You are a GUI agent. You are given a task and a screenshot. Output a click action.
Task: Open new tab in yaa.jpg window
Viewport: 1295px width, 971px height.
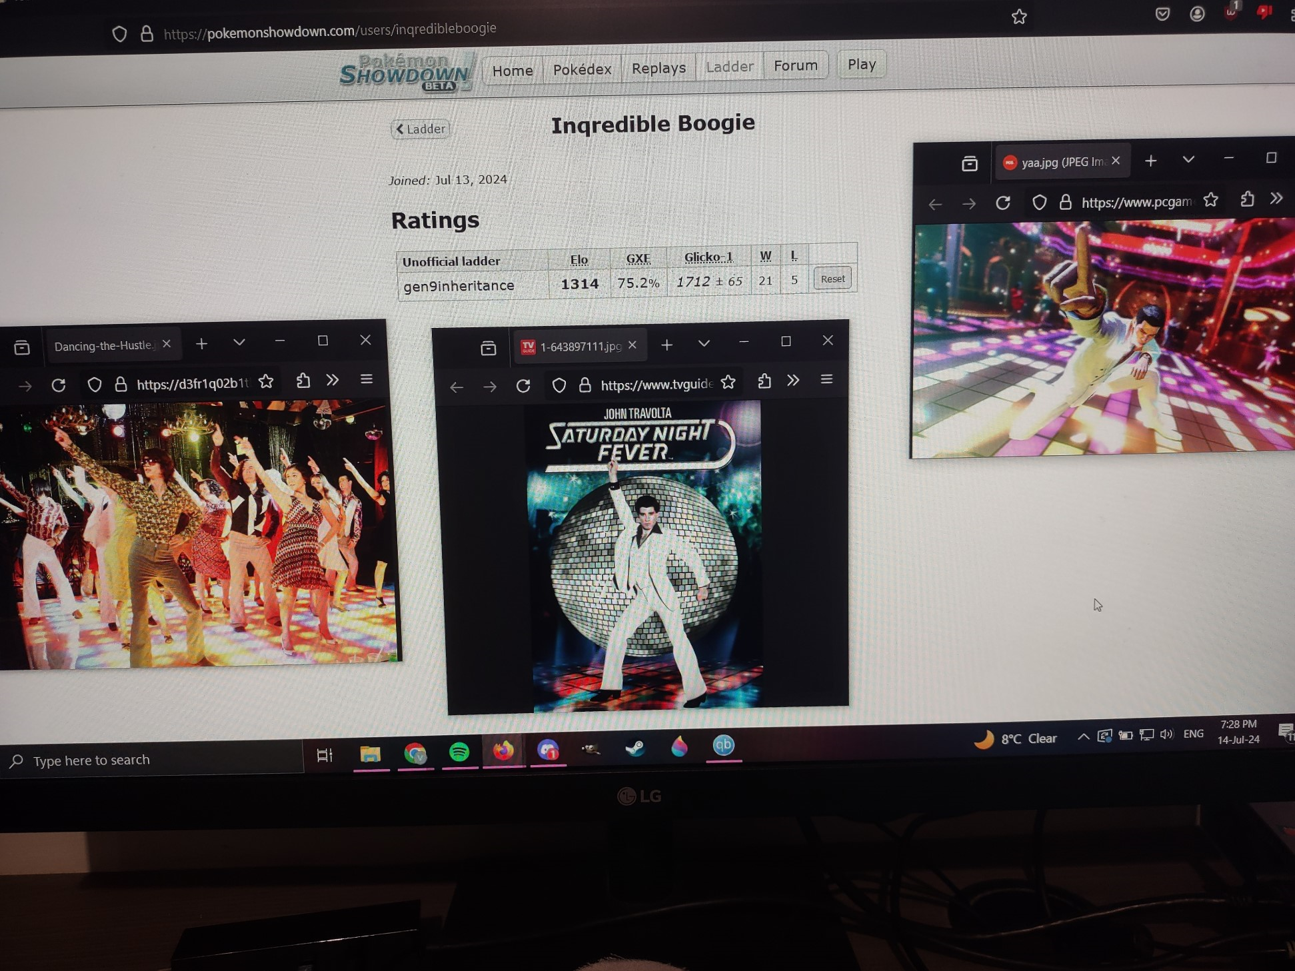pos(1151,161)
